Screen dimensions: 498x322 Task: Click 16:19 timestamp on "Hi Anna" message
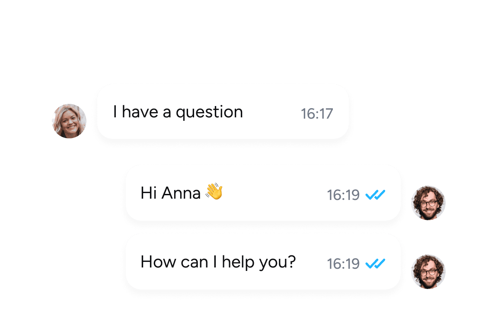(x=343, y=195)
